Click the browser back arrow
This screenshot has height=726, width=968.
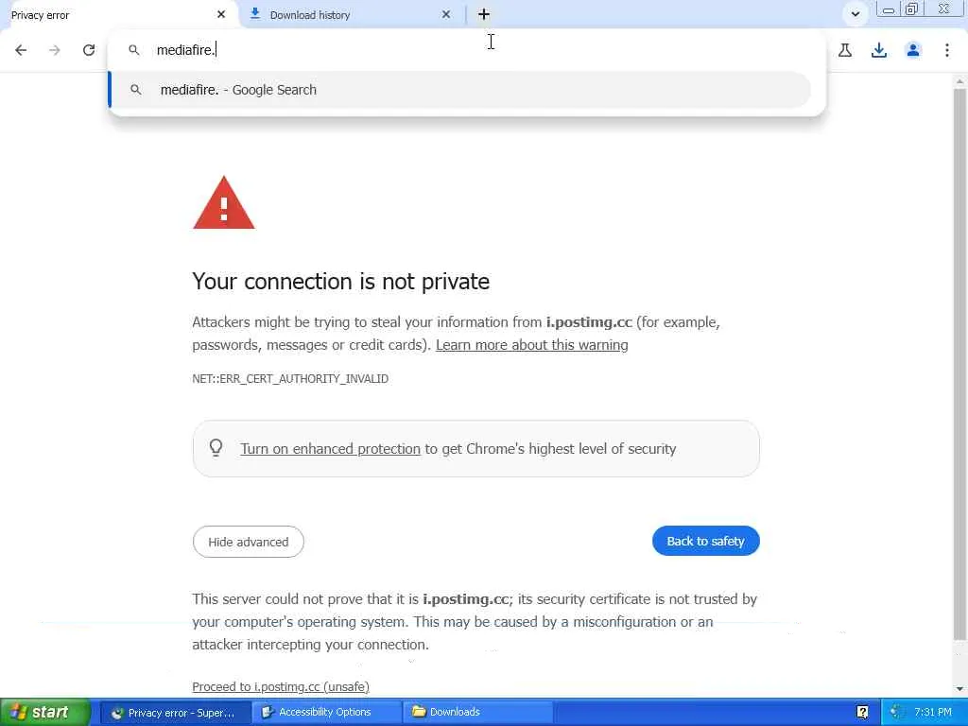click(x=21, y=50)
